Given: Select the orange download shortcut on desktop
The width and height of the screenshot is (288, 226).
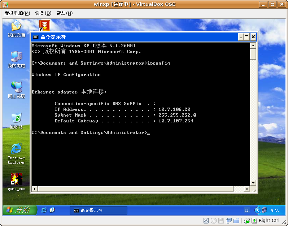Looking at the screenshot, I should click(x=45, y=26).
